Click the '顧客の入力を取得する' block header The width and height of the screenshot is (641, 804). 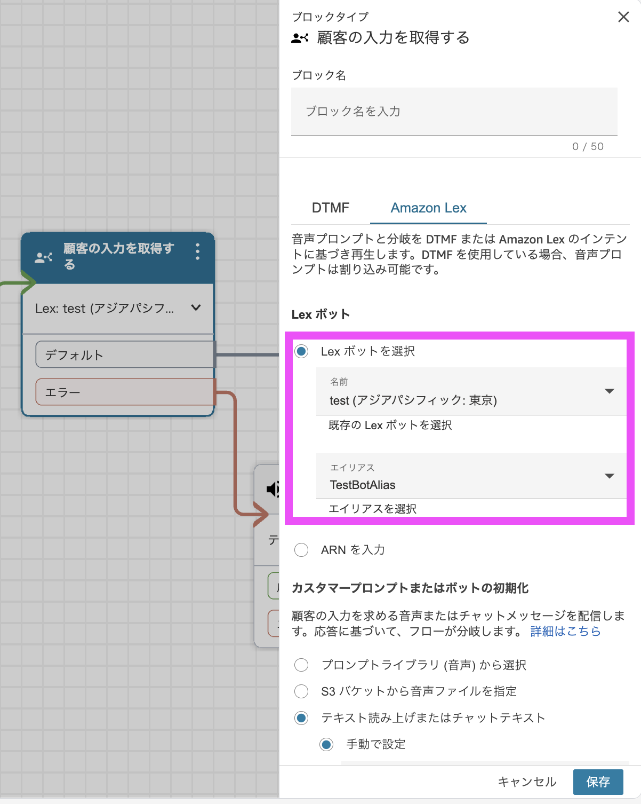point(118,257)
